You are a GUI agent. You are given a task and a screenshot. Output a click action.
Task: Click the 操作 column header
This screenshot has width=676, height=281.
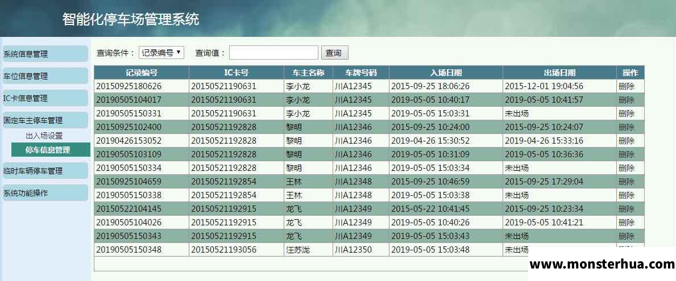(631, 73)
